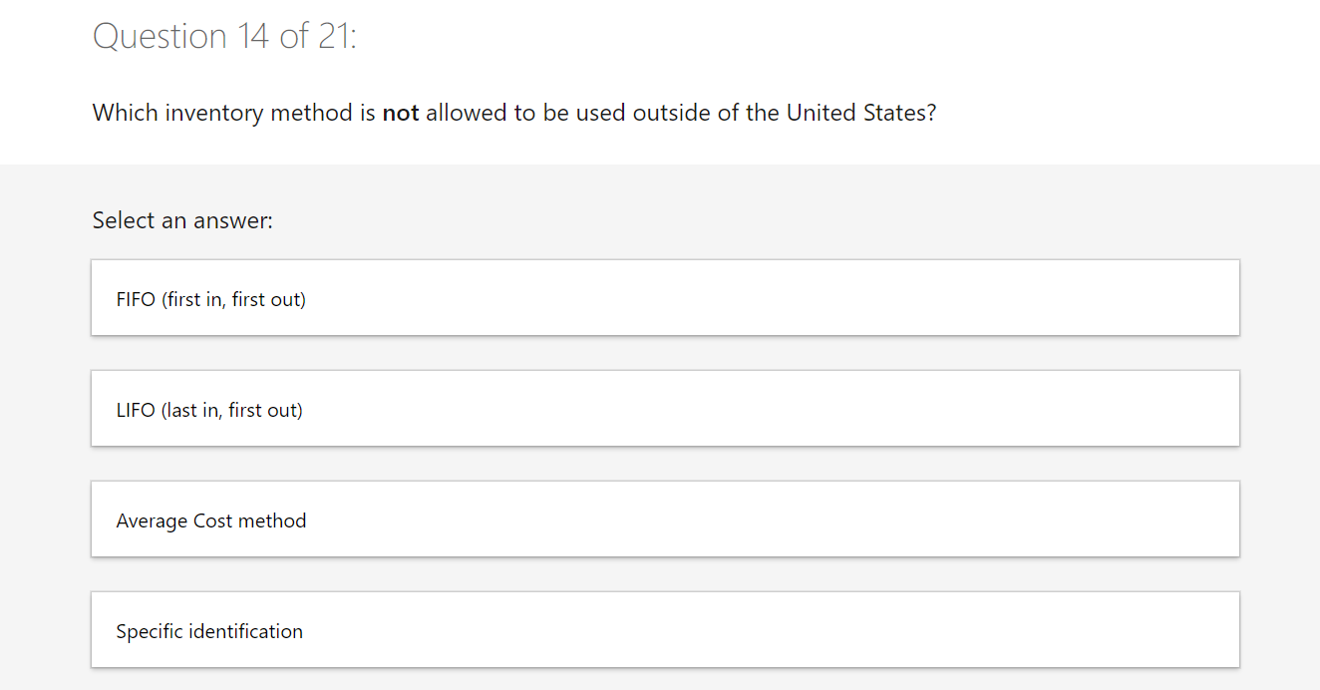Image resolution: width=1320 pixels, height=690 pixels.
Task: Select the FIFO (first in, first out) answer
Action: [665, 297]
